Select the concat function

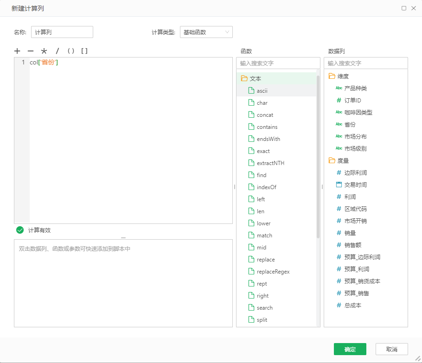(265, 115)
